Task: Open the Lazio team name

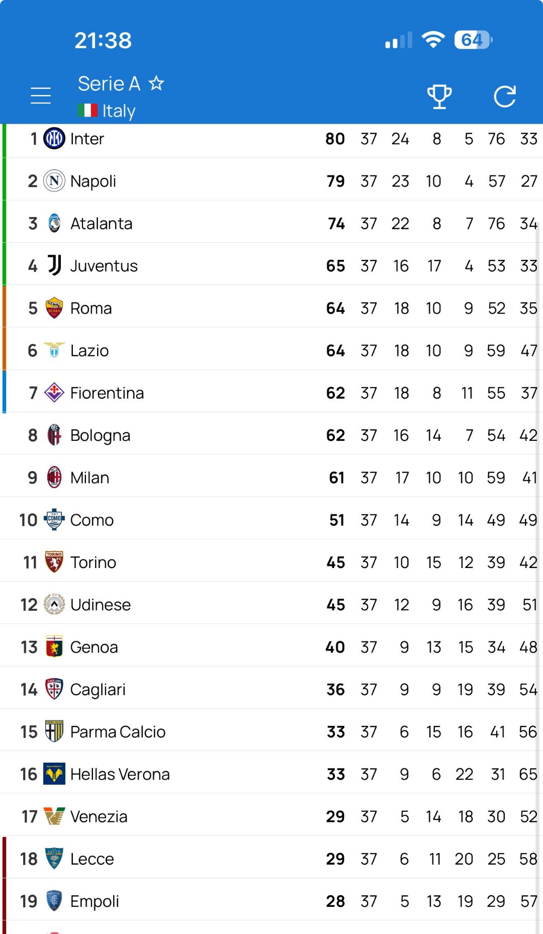Action: (x=89, y=350)
